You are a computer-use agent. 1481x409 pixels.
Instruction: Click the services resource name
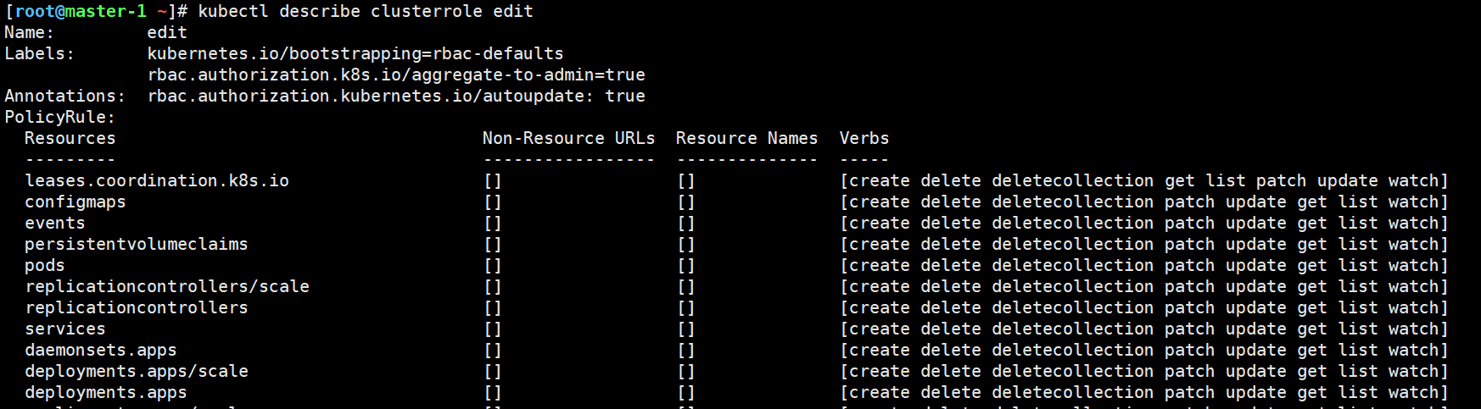pos(65,329)
